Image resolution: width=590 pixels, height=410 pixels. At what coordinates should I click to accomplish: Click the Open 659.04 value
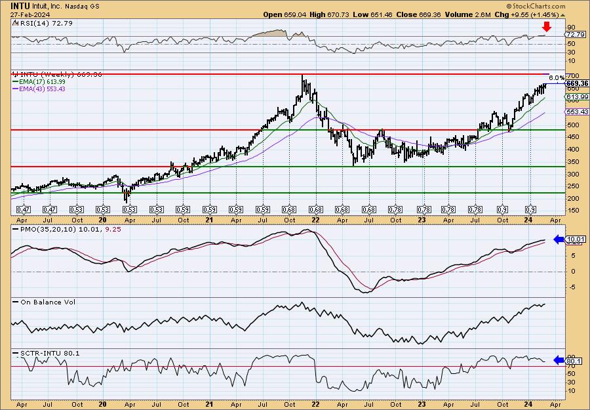pyautogui.click(x=285, y=14)
